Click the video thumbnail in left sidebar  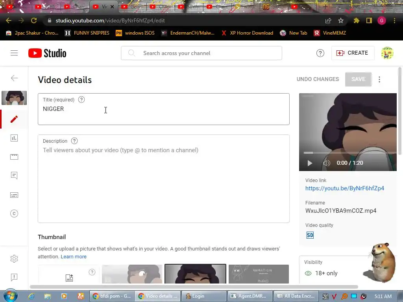click(14, 98)
